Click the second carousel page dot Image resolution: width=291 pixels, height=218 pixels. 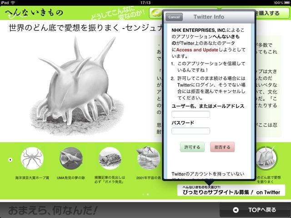148,194
